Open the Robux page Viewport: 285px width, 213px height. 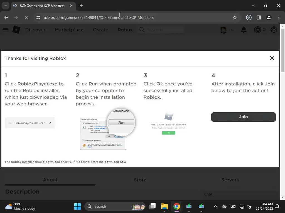coord(125,30)
